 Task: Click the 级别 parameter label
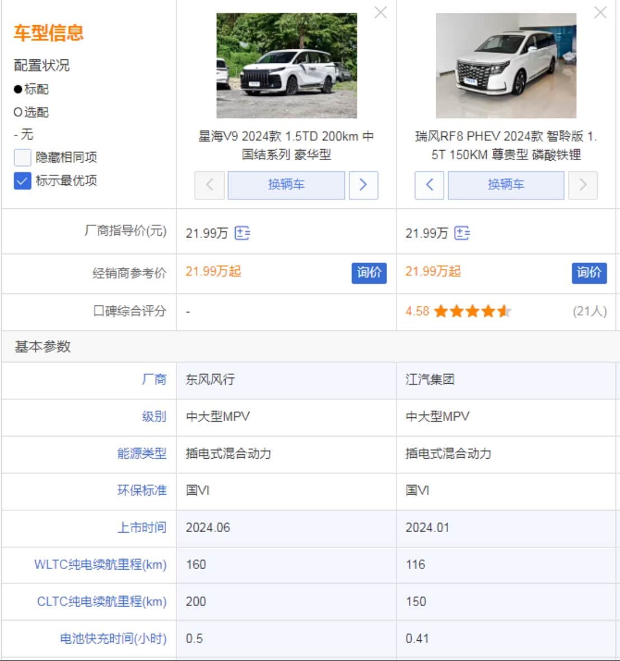154,417
